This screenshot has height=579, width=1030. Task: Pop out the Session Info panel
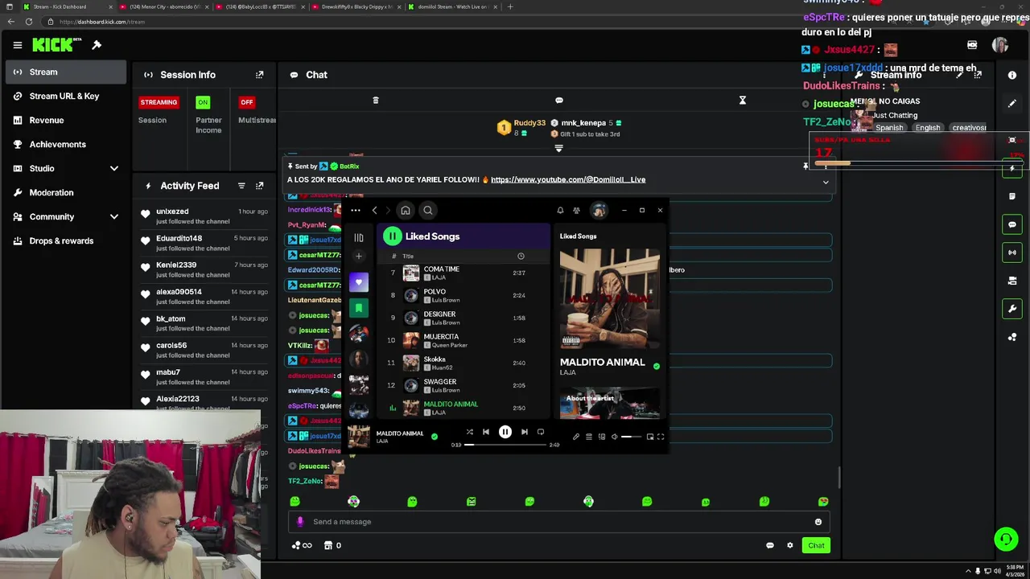coord(259,75)
